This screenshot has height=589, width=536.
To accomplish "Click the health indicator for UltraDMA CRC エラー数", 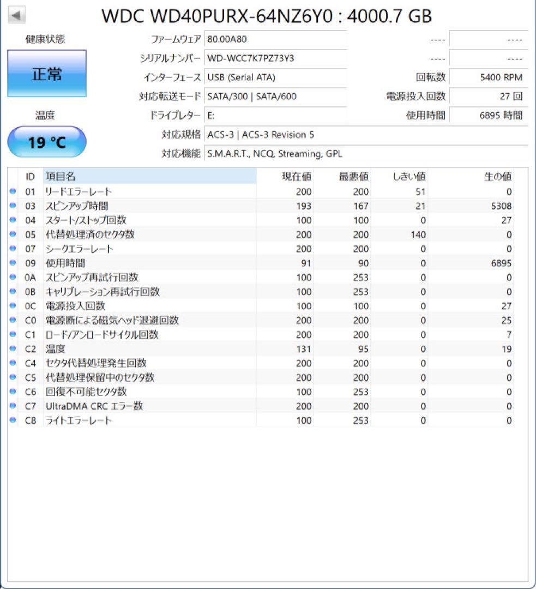I will (12, 406).
